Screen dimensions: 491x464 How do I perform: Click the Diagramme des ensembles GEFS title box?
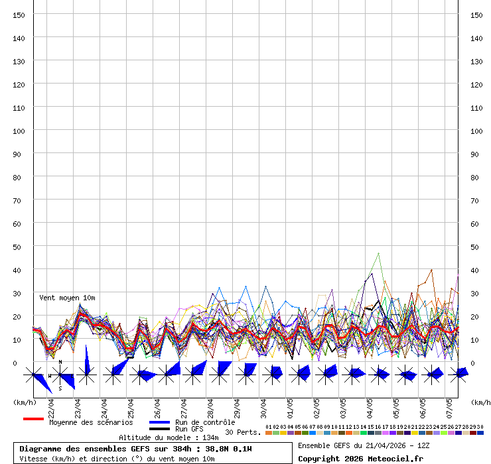(x=153, y=453)
